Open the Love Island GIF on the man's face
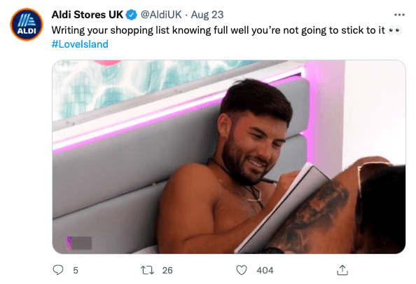The height and width of the screenshot is (284, 416). tap(252, 144)
